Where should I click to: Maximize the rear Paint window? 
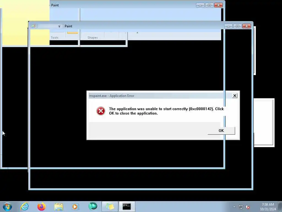(209, 5)
